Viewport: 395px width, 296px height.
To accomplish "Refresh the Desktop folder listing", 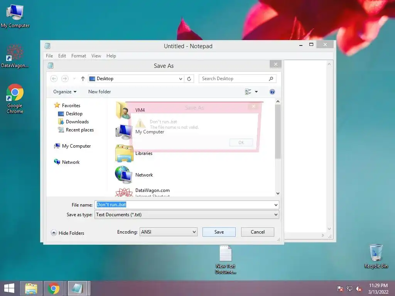I will 189,79.
